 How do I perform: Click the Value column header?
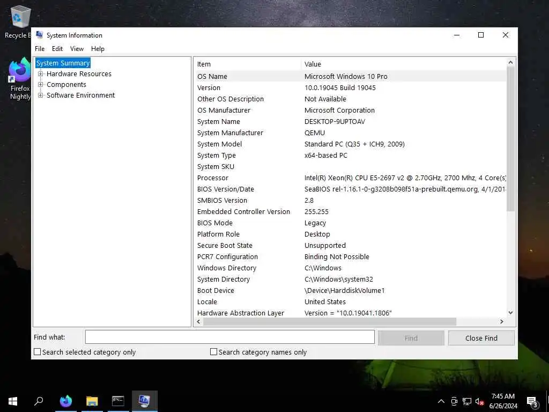[x=403, y=64]
